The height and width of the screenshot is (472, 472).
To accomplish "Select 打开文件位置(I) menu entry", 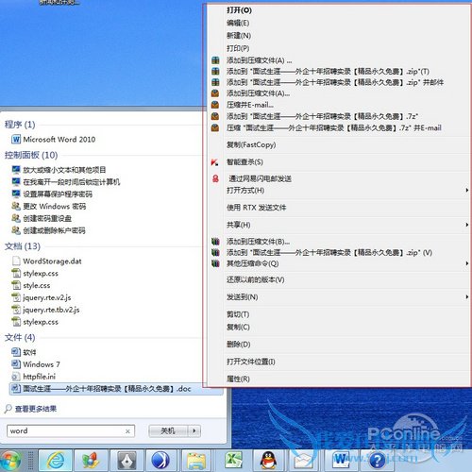I will point(251,362).
